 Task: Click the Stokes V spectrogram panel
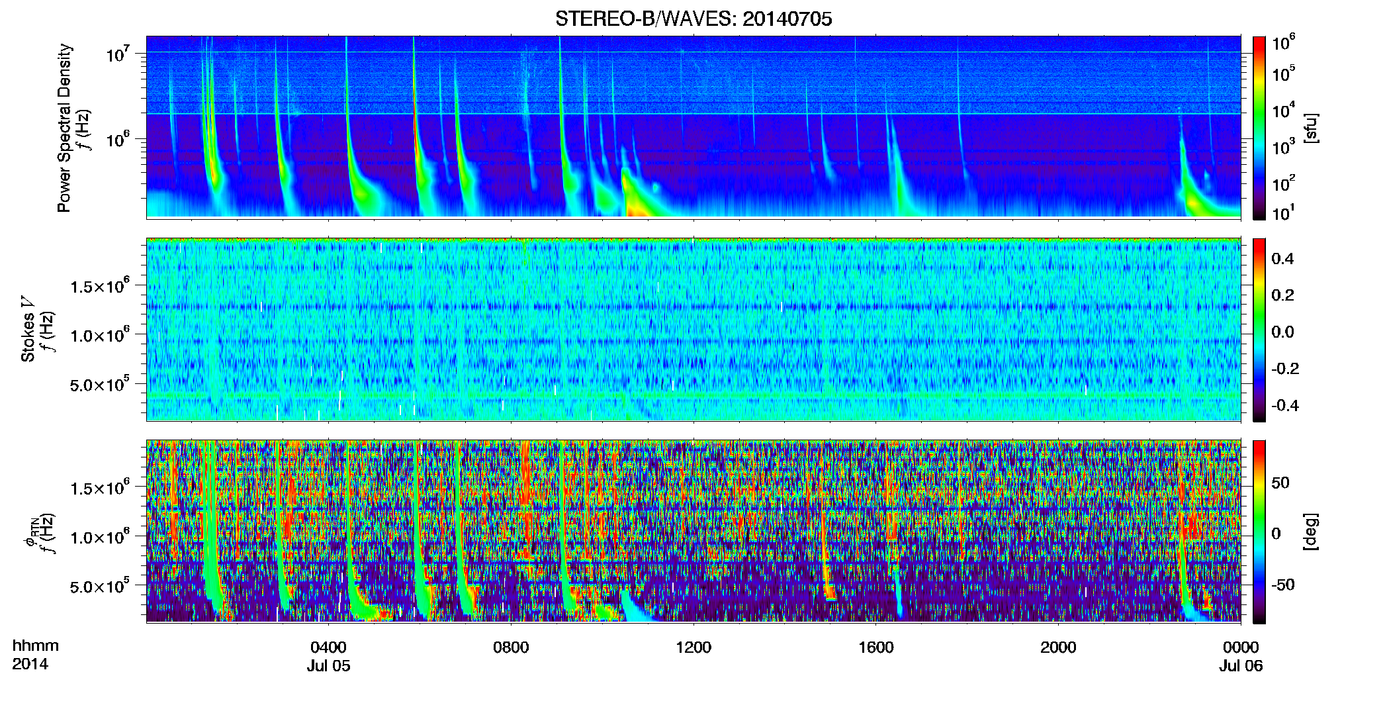693,330
